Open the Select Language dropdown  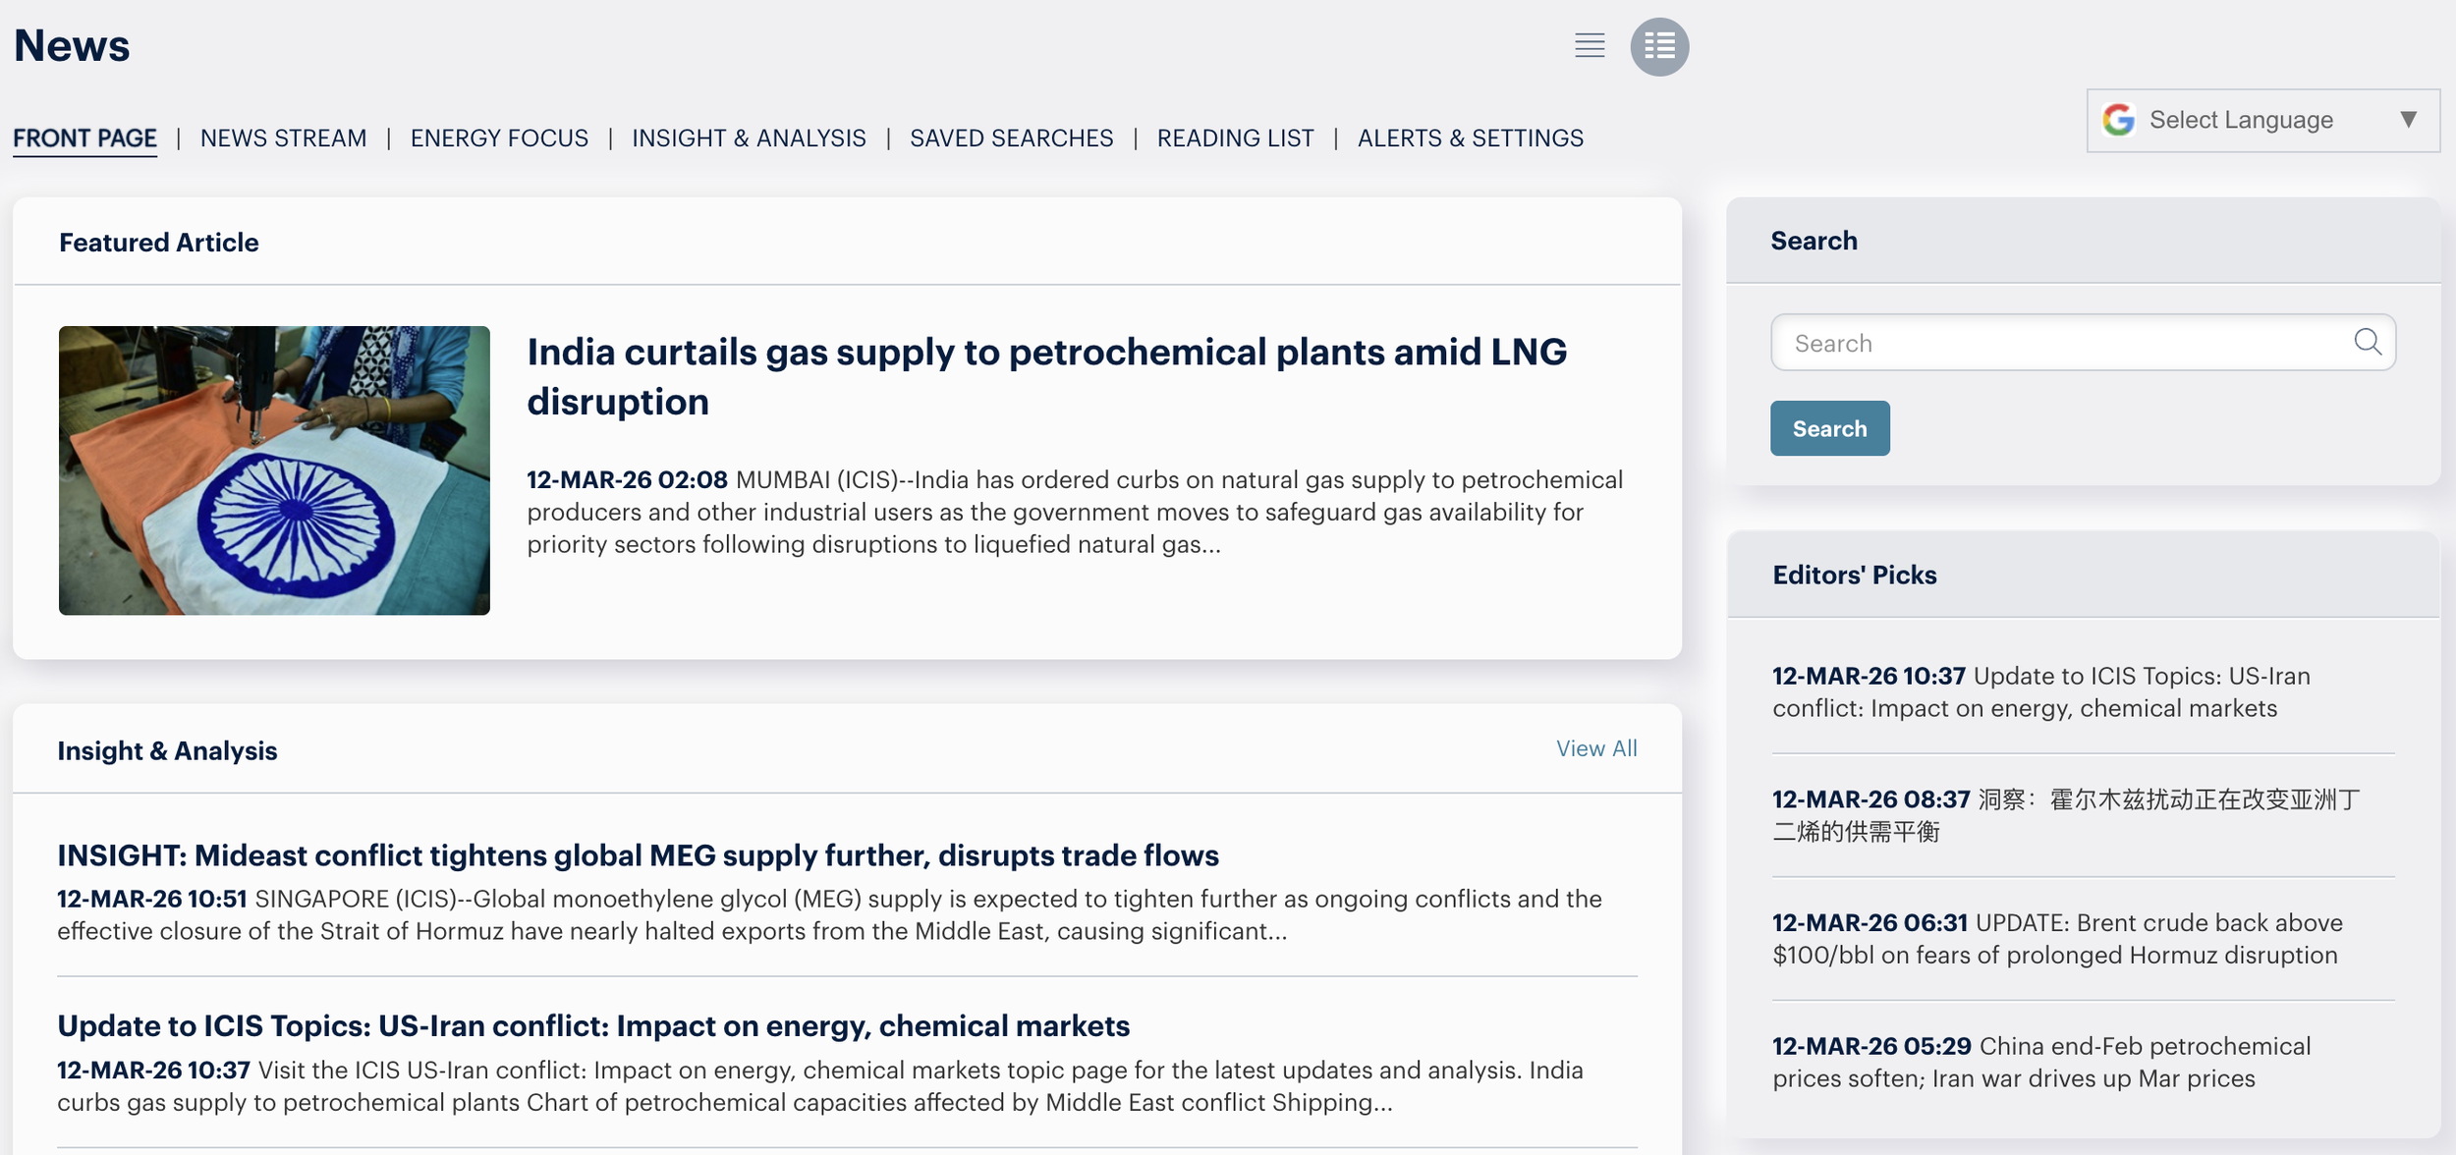(2241, 120)
